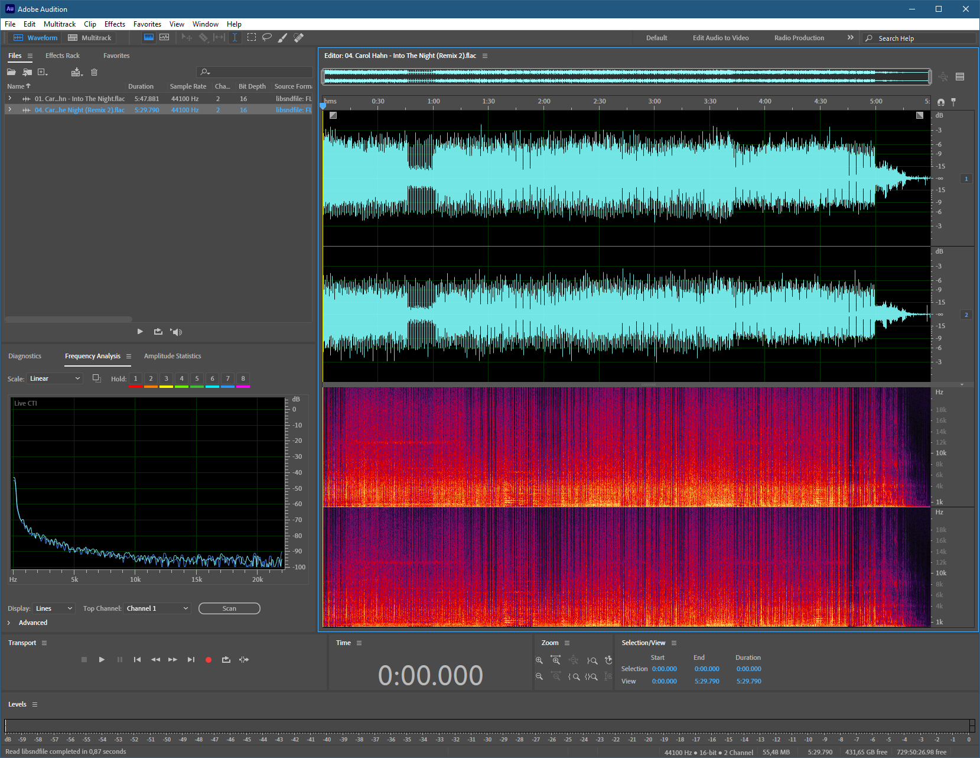Expand the 04. Remix 2.flac file row
Viewport: 980px width, 758px height.
click(x=9, y=110)
